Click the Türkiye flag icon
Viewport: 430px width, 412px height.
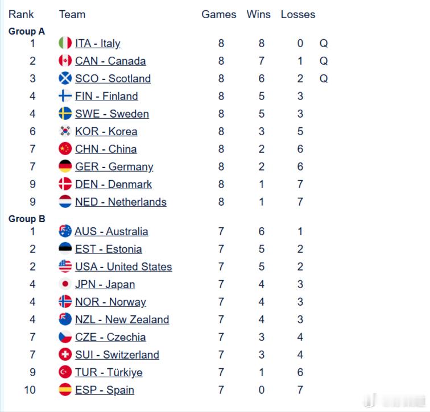65,372
